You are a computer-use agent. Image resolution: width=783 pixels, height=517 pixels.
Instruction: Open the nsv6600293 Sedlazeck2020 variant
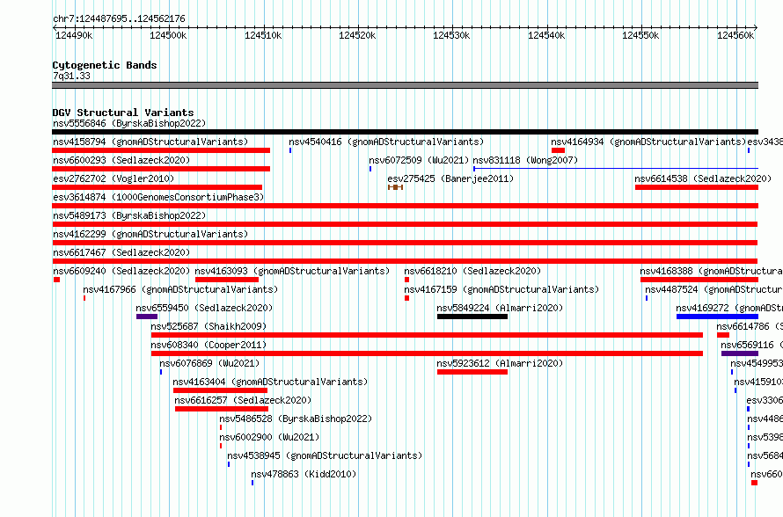pos(121,160)
